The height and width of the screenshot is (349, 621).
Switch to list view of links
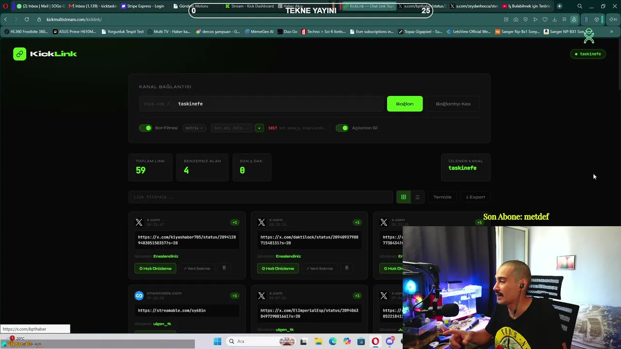tap(417, 197)
